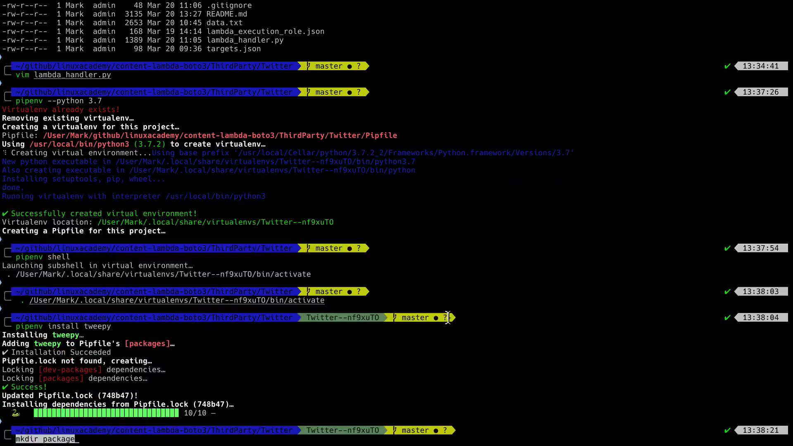This screenshot has height=446, width=793.
Task: Click the red Pipfile path text
Action: [x=220, y=135]
